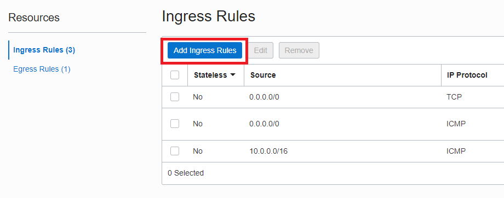Tick the checkbox for the 10.0.0.0/16 rule
The width and height of the screenshot is (504, 198).
[175, 151]
